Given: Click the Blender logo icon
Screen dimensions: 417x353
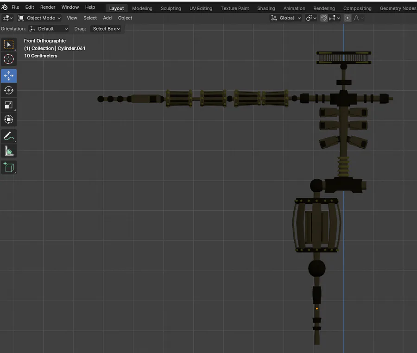Looking at the screenshot, I should 5,7.
